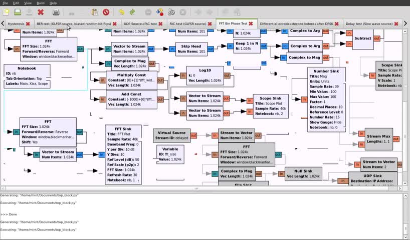
Task: Select the Complex to Mag block above Multiply Const
Action: [x=130, y=63]
